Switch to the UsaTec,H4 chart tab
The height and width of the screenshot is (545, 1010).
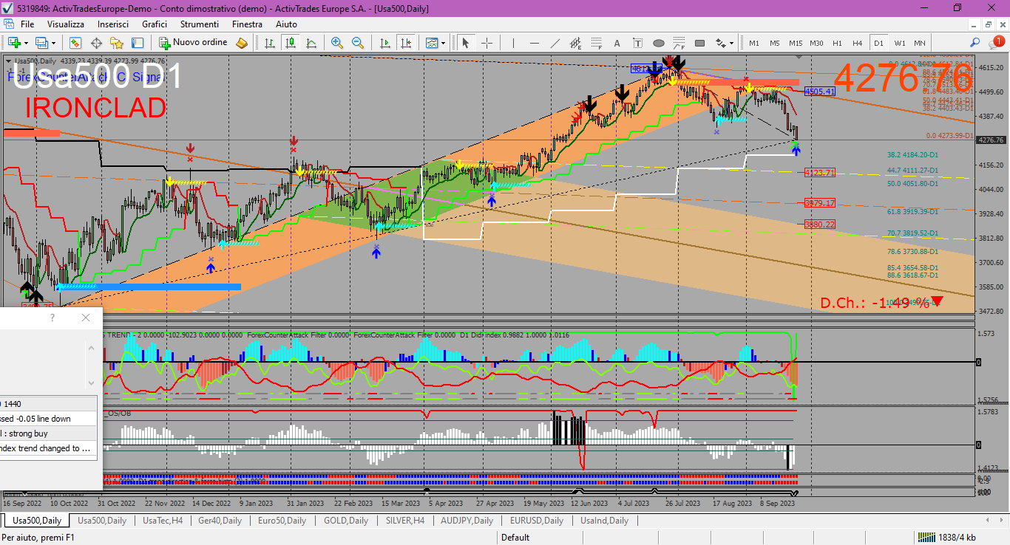coord(163,521)
